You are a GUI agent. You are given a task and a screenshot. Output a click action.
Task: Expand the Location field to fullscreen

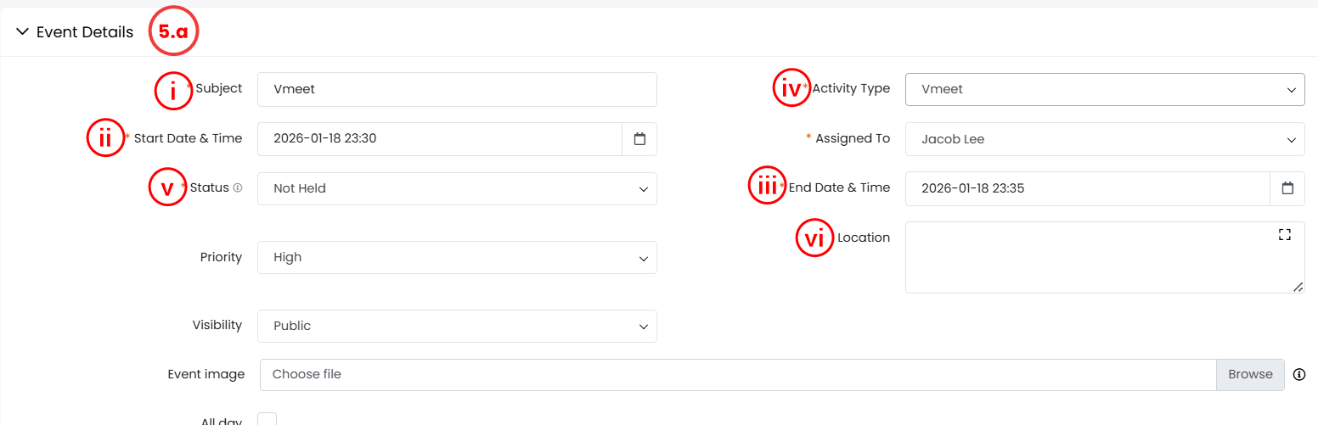[1284, 235]
